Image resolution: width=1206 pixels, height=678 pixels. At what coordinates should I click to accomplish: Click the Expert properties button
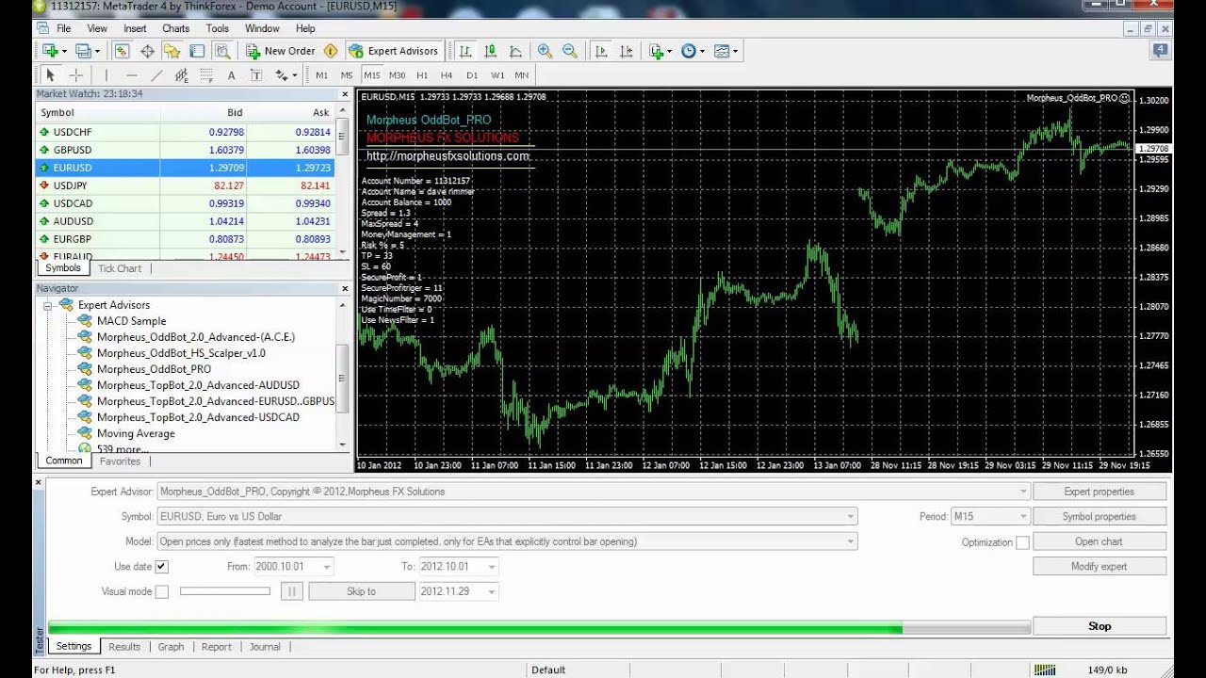tap(1100, 492)
